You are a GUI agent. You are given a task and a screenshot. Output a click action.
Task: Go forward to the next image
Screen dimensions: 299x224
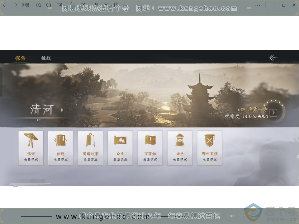[16, 5]
